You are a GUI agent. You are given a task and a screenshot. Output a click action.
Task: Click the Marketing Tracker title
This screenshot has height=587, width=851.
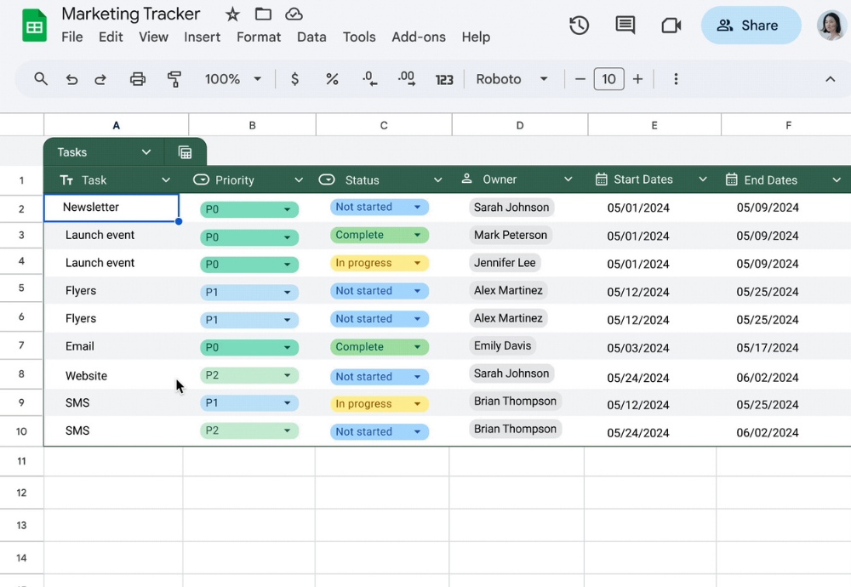[x=131, y=14]
